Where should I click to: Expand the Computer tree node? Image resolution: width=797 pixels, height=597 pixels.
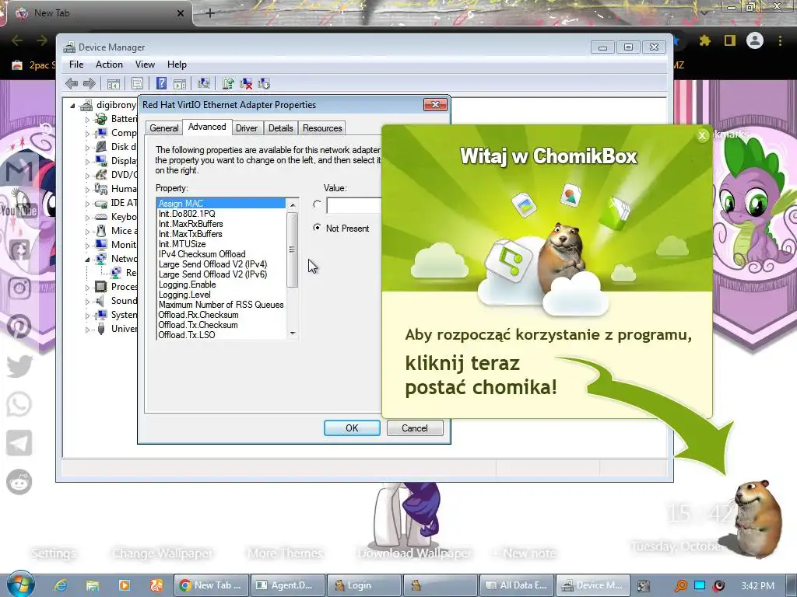[x=87, y=134]
